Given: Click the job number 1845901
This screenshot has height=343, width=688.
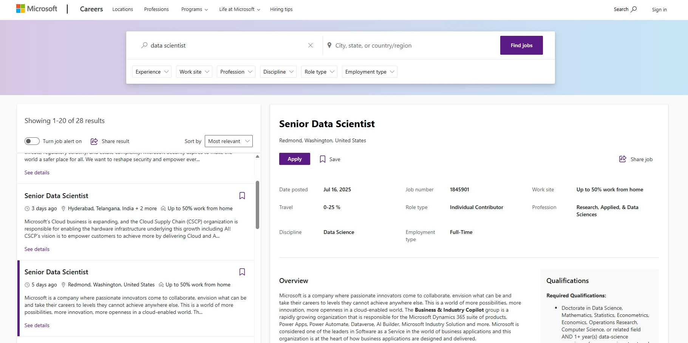Looking at the screenshot, I should click(459, 189).
